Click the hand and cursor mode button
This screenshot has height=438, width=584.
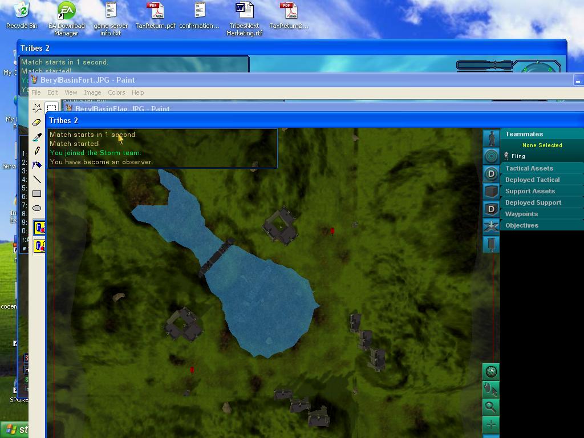pos(491,389)
